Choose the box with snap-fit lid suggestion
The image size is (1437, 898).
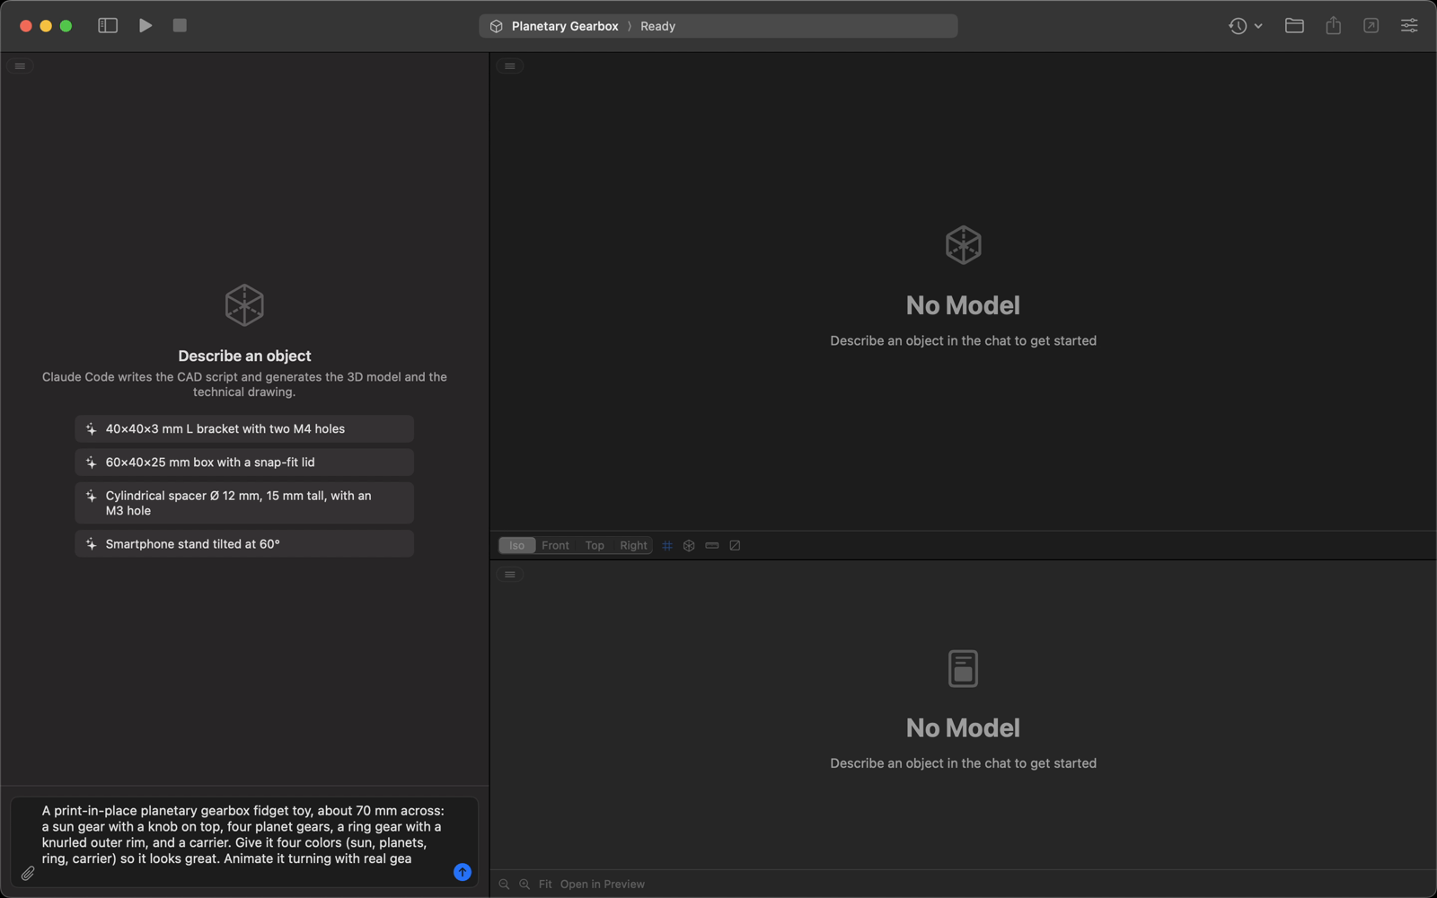pos(244,462)
